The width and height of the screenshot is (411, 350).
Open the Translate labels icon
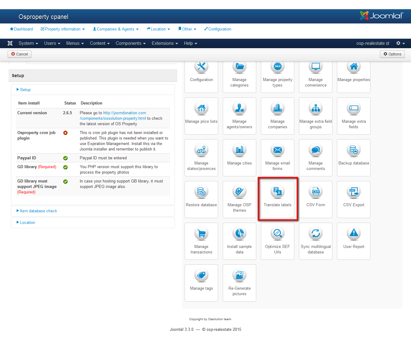[x=277, y=192]
